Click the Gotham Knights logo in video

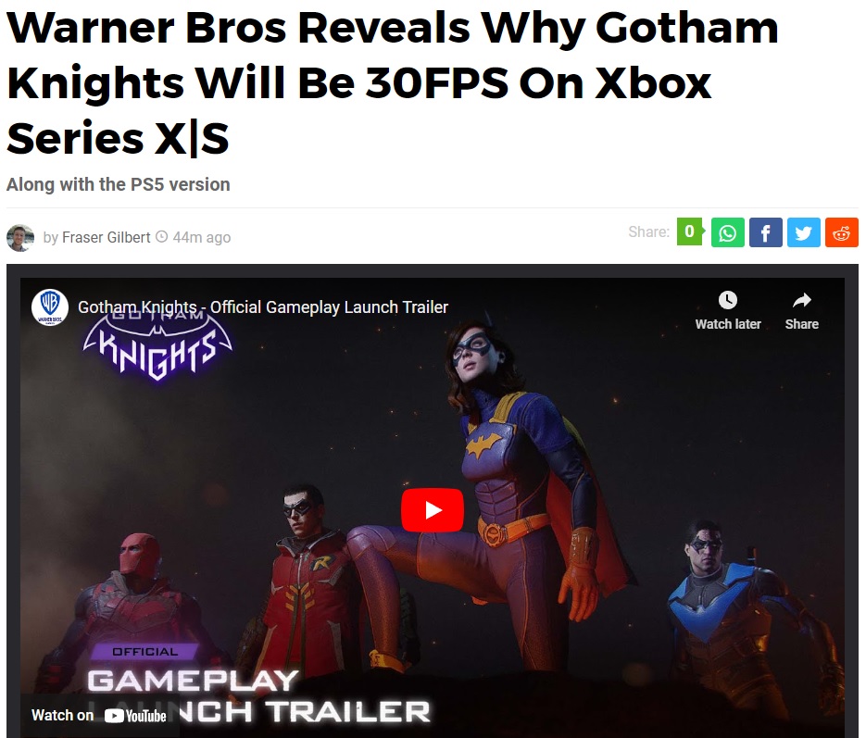(x=158, y=345)
